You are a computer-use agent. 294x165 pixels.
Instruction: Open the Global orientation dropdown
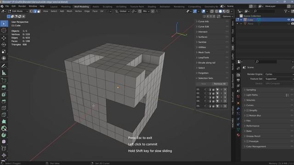coord(123,11)
